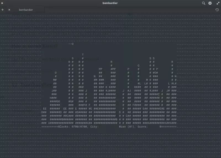Image resolution: width=221 pixels, height=158 pixels.
Task: Click the '--O' plane in the sky
Action: tap(71, 44)
